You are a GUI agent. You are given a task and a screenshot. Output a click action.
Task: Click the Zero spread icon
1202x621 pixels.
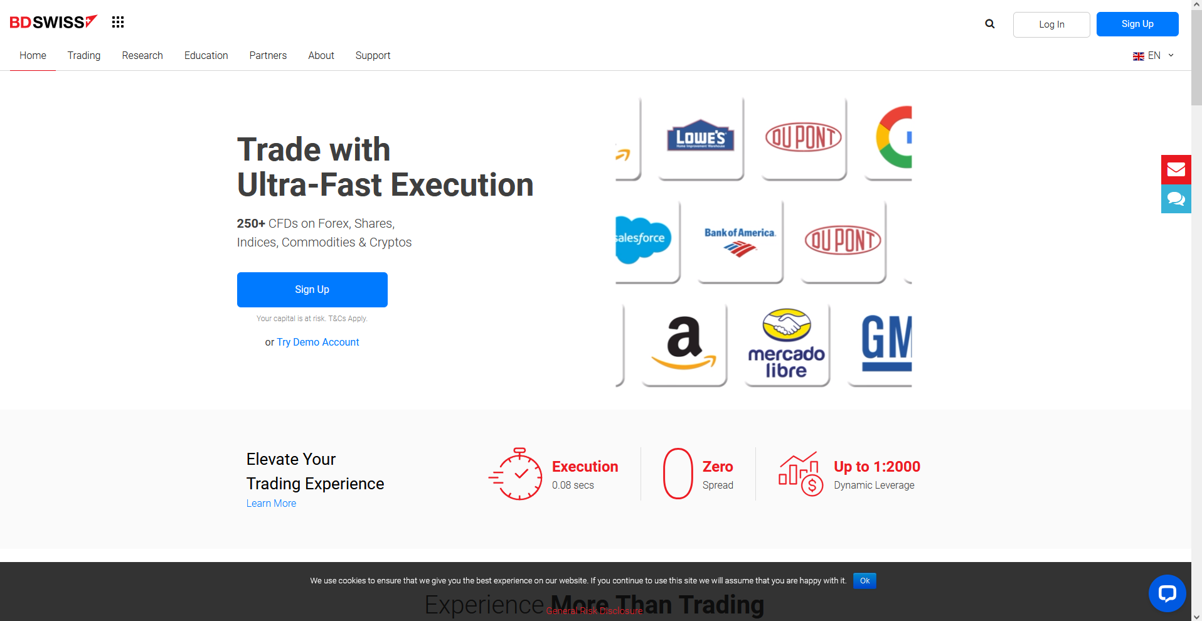coord(678,474)
